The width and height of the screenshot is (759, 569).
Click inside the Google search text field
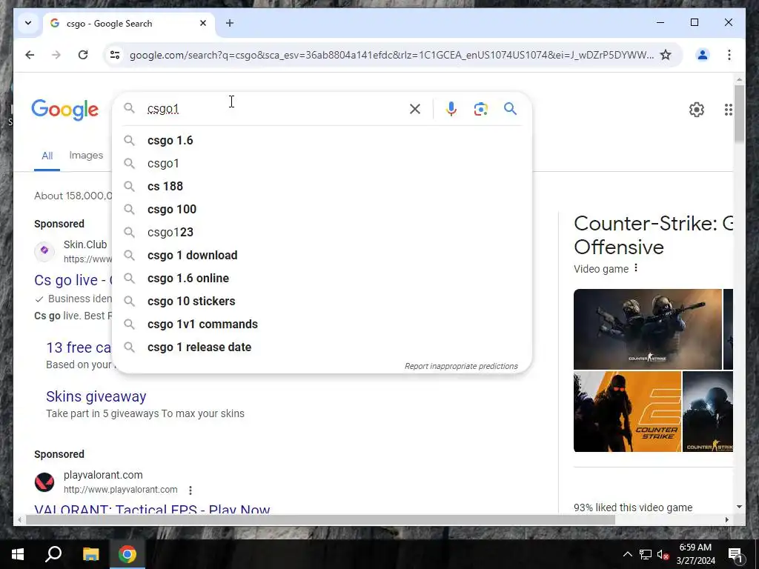[276, 109]
